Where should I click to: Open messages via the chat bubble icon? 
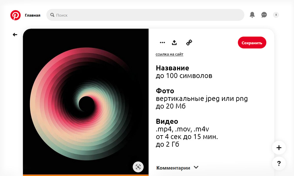click(x=264, y=15)
